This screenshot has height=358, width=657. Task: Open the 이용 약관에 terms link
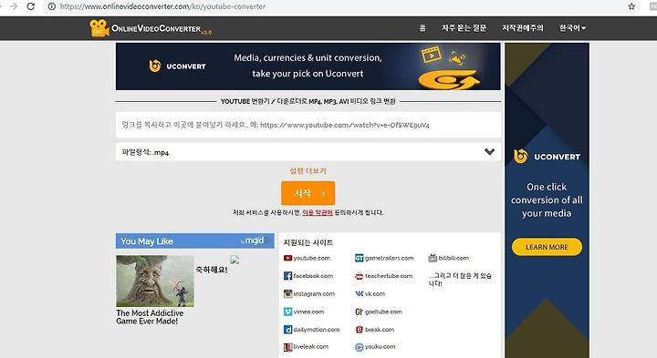click(318, 212)
